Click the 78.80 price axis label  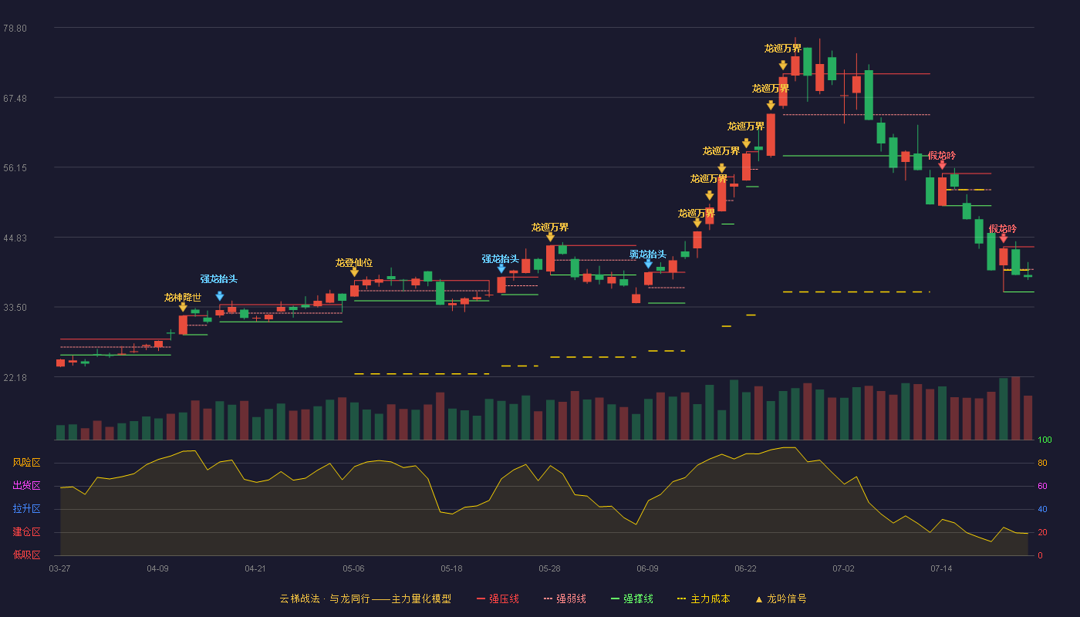15,28
